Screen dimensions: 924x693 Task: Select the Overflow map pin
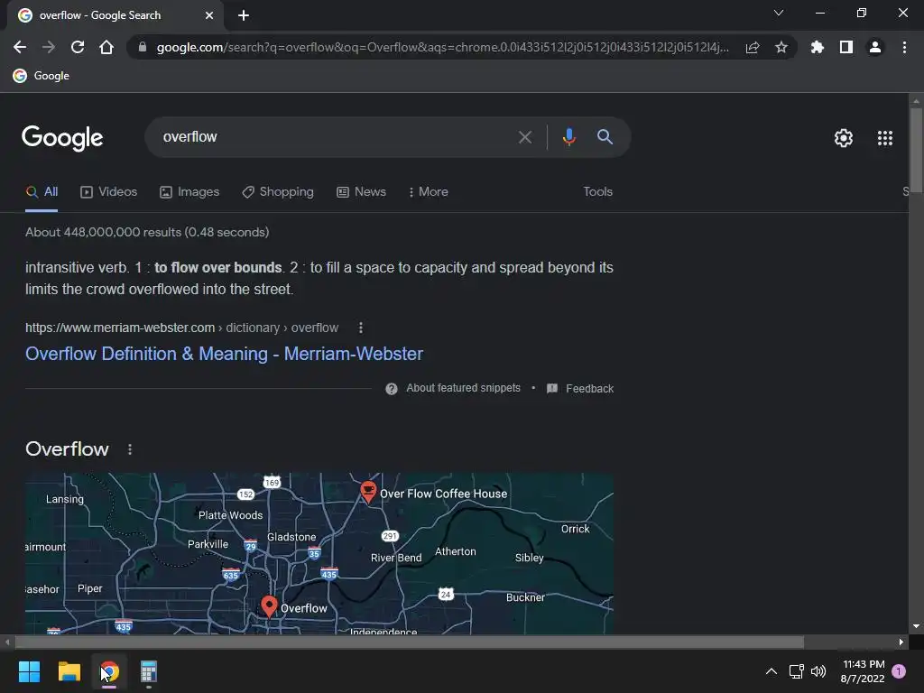[269, 605]
